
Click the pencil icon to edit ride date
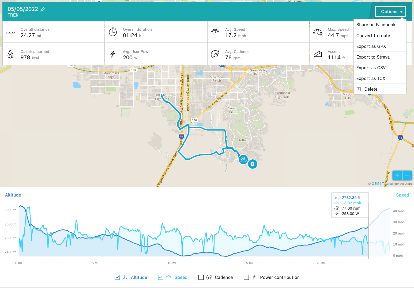43,9
